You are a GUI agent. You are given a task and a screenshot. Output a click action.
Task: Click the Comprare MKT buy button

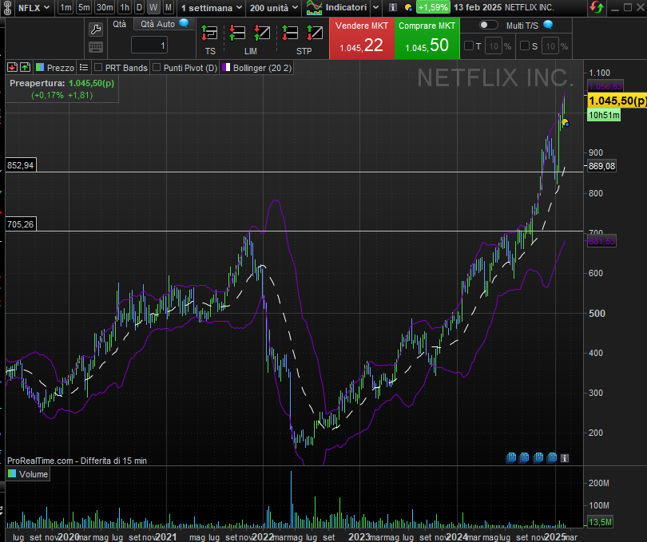427,38
